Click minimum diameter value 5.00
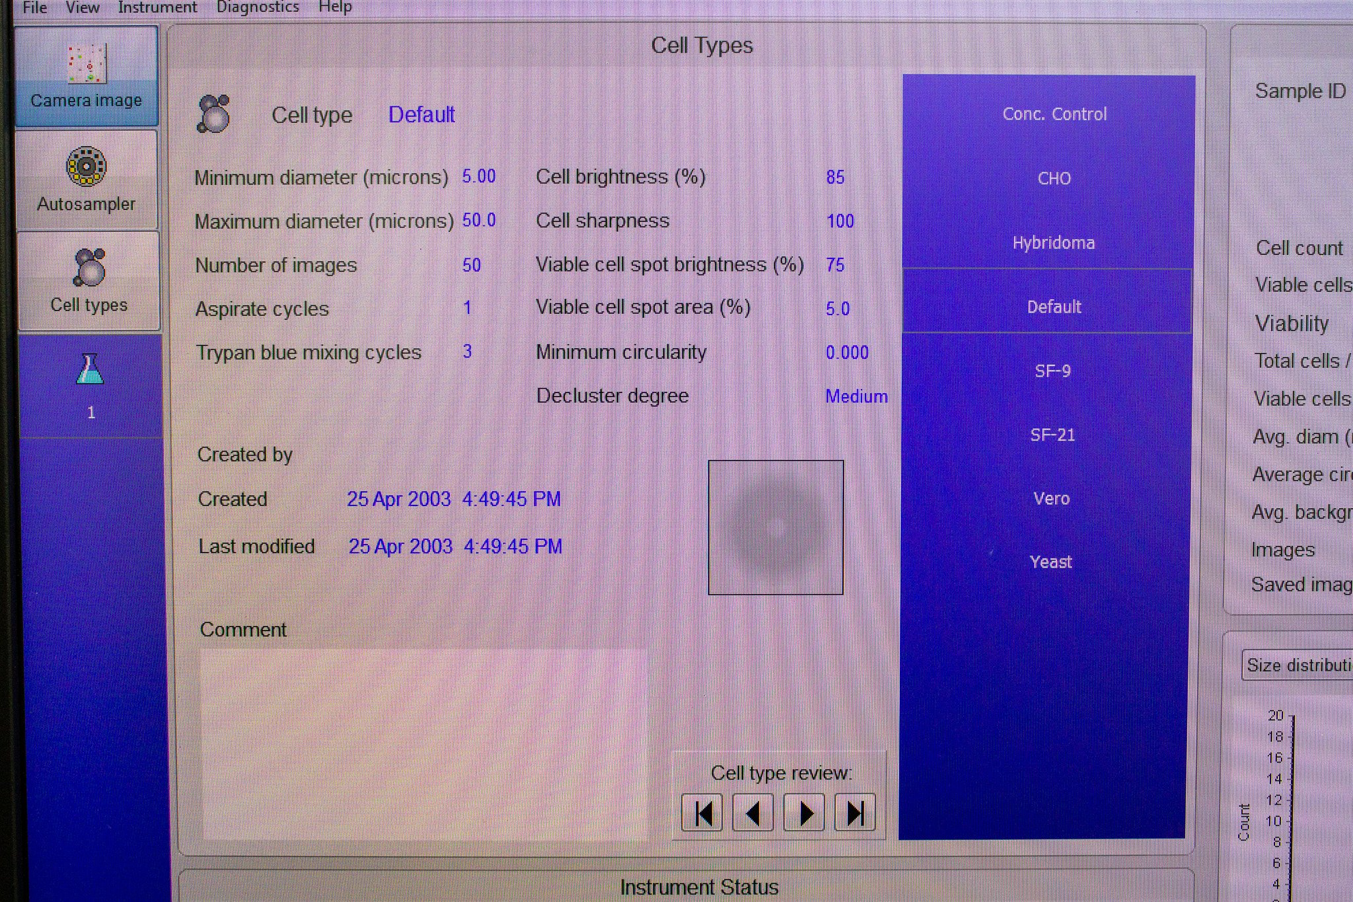Viewport: 1353px width, 902px height. [x=479, y=176]
